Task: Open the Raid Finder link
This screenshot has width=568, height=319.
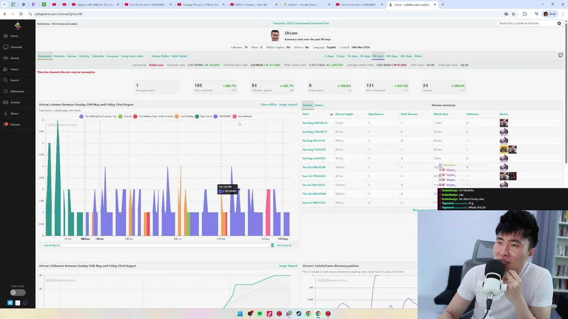Action: pos(179,56)
